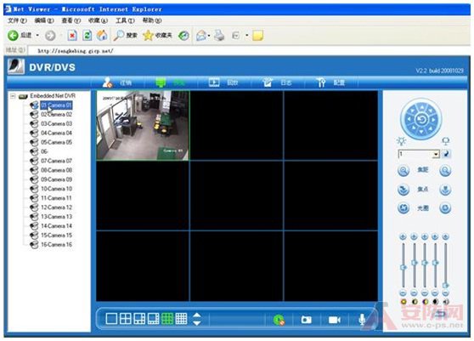Select the sixteen-window grid layout

[x=182, y=319]
